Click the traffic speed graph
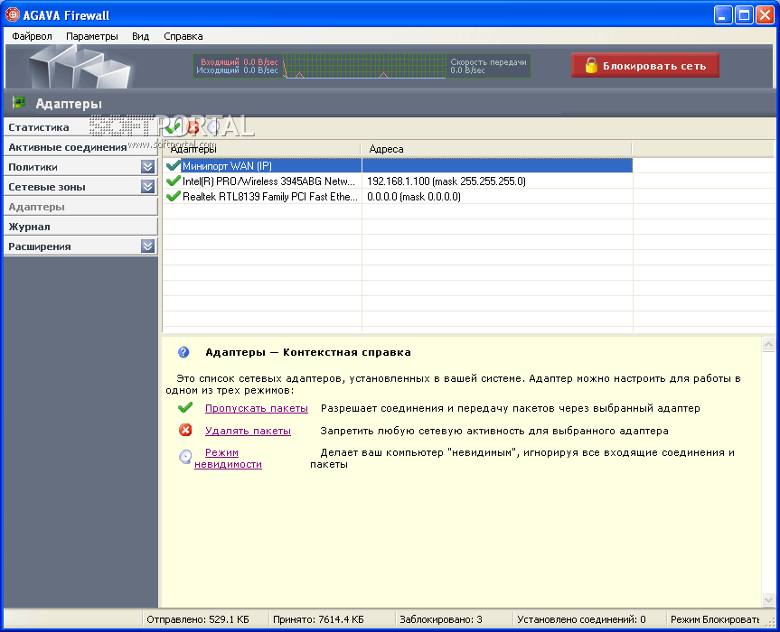The image size is (780, 632). pos(364,66)
